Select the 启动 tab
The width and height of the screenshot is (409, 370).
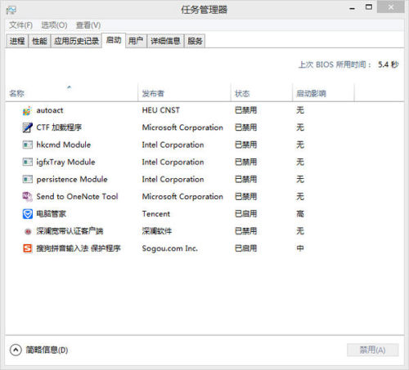(x=114, y=40)
